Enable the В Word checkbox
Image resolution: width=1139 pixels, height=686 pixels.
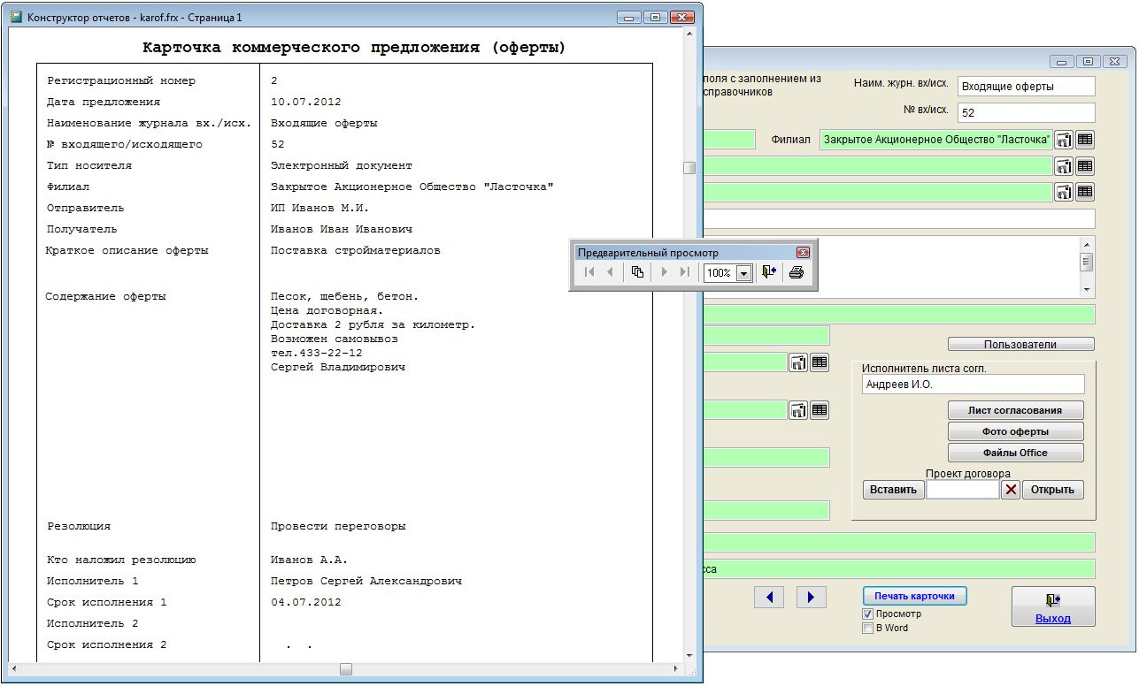[x=867, y=629]
